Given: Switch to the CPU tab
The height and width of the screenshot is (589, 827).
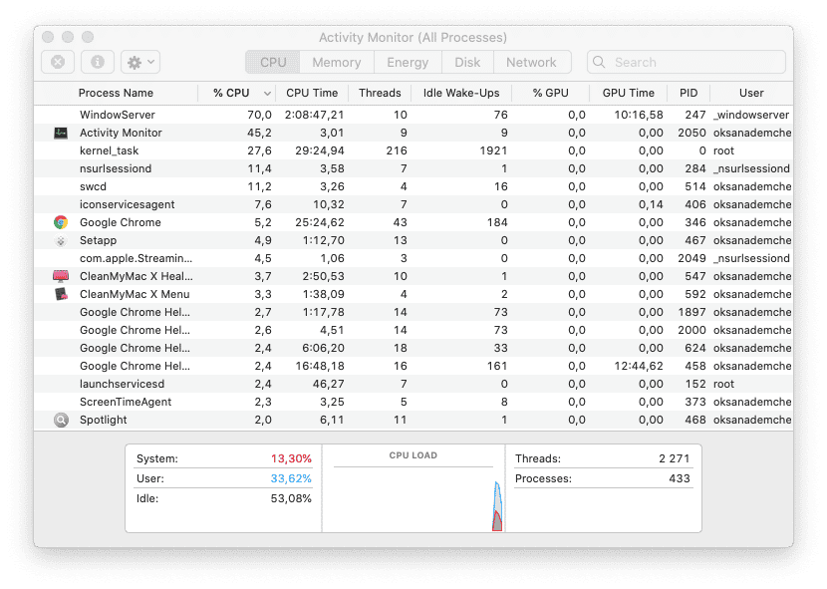Looking at the screenshot, I should click(273, 62).
